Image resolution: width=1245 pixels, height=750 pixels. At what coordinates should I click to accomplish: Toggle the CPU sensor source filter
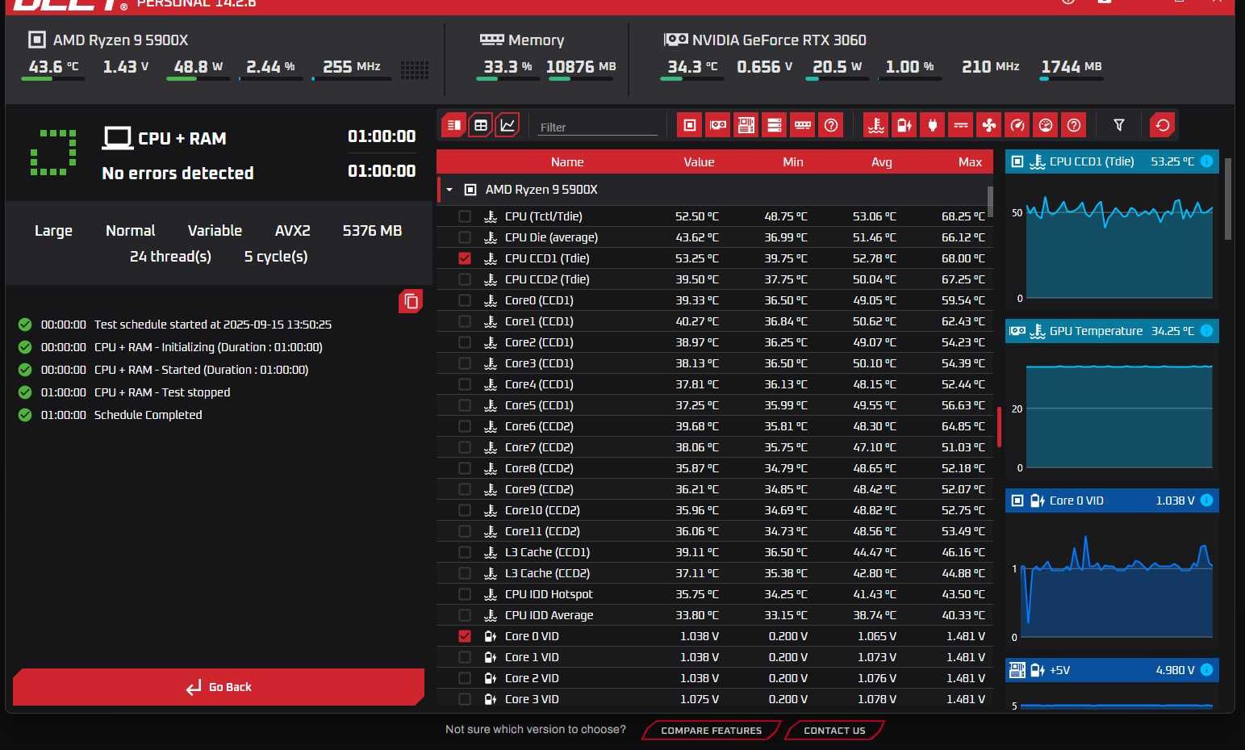pyautogui.click(x=689, y=125)
